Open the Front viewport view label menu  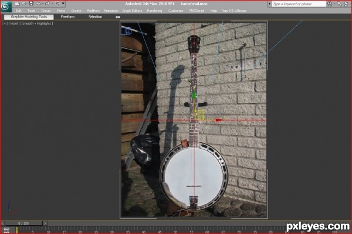coord(14,24)
